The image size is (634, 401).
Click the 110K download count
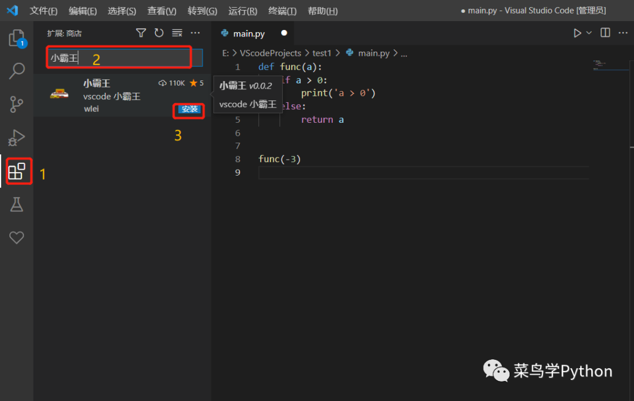[171, 83]
